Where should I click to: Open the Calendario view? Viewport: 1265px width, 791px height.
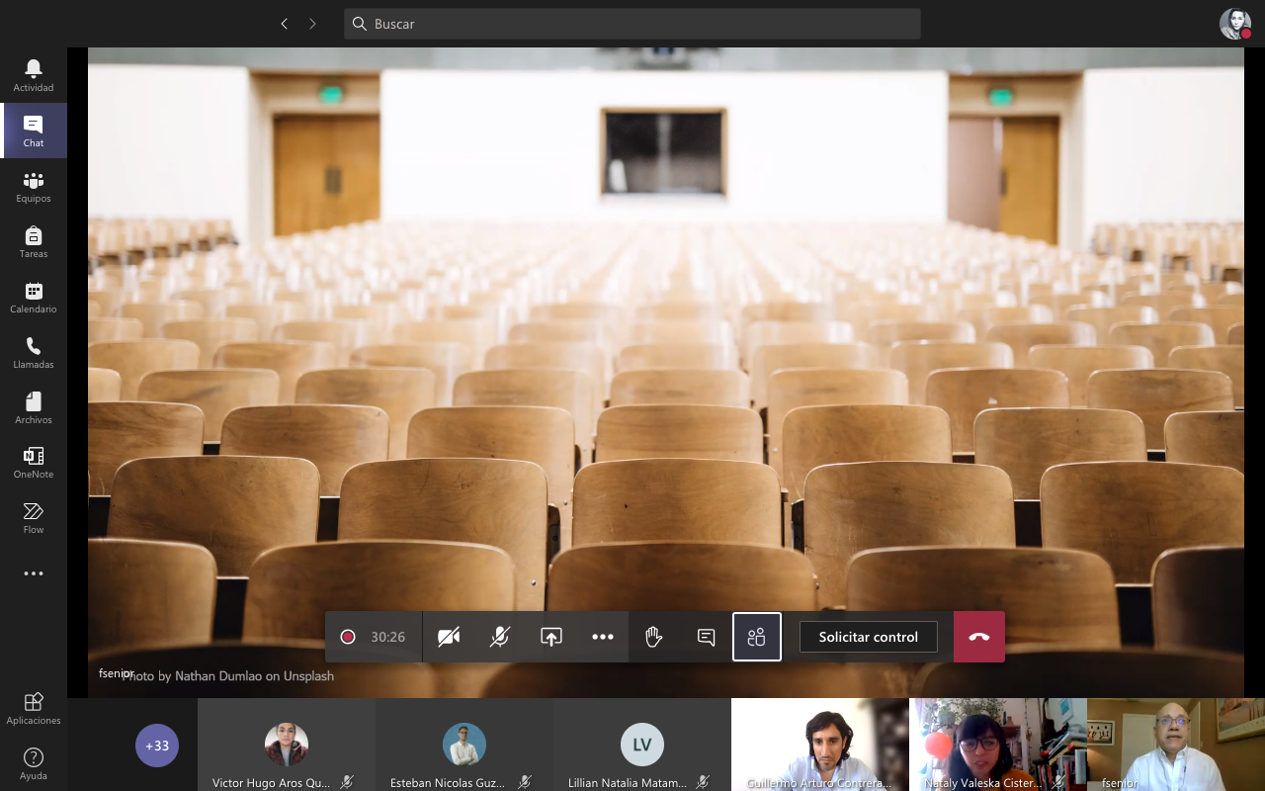pyautogui.click(x=34, y=297)
